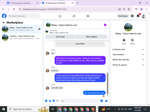150x112 pixels.
Task: Click Bailey's avatar beside 'anytime!'
Action: point(47,71)
